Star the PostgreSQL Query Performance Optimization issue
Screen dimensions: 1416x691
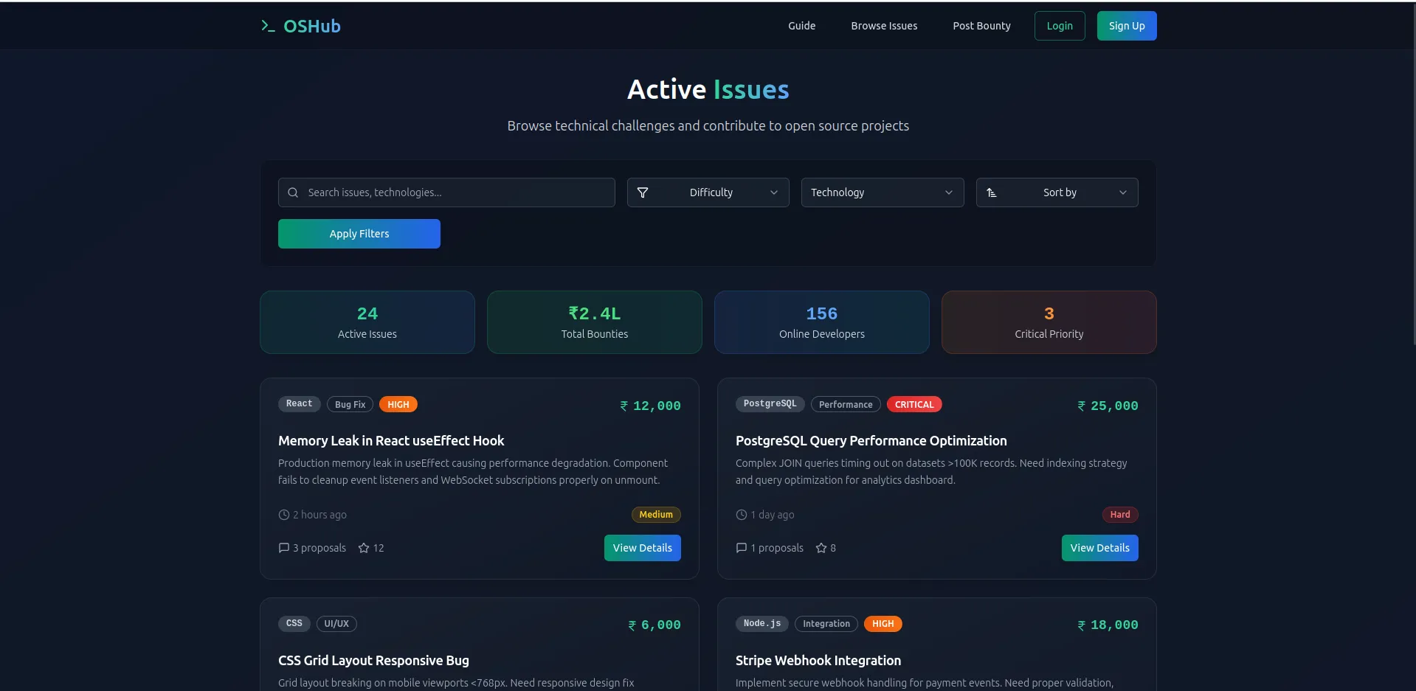point(821,548)
